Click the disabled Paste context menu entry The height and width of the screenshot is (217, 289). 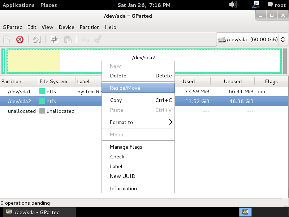pyautogui.click(x=138, y=110)
